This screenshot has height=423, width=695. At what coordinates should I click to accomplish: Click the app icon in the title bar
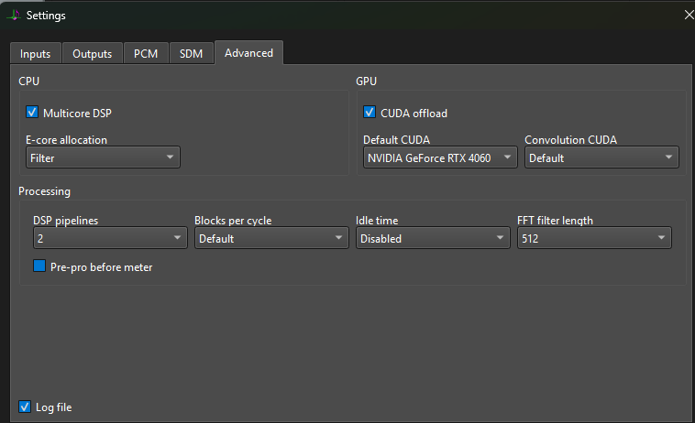tap(14, 15)
